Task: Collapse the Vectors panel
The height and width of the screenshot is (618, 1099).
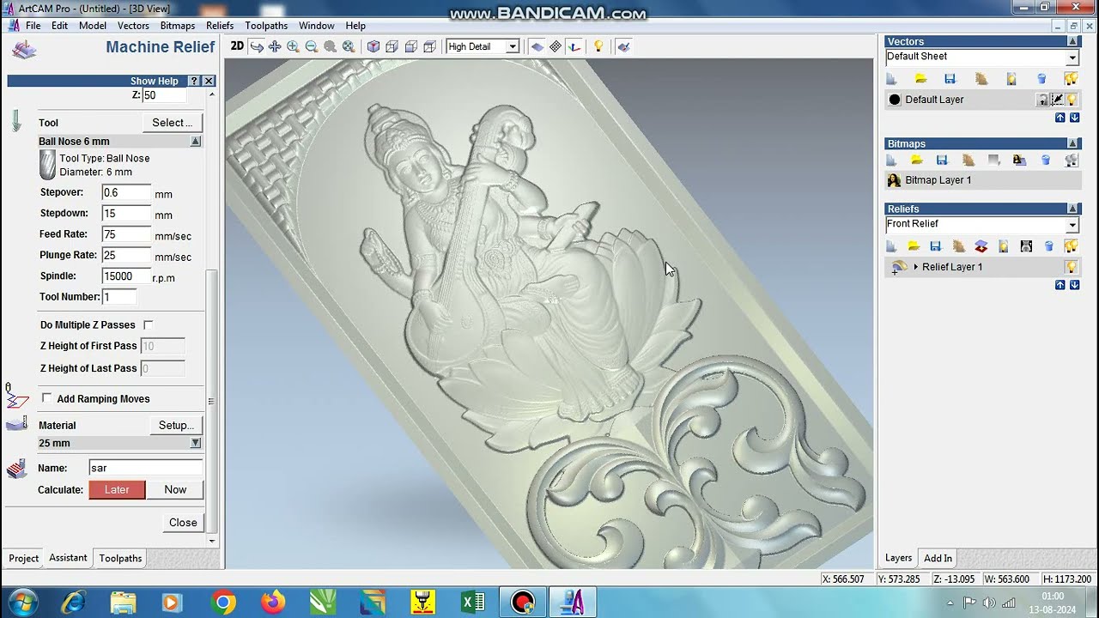Action: tap(1072, 41)
